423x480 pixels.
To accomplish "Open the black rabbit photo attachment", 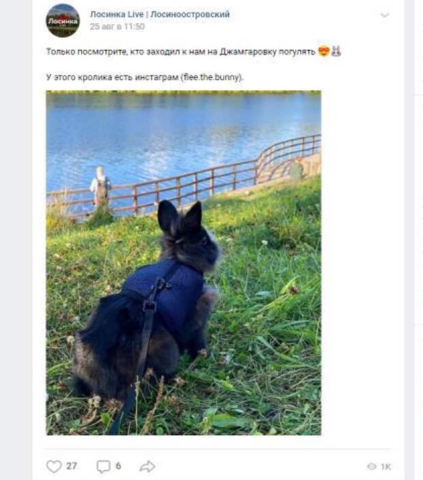I will point(184,263).
